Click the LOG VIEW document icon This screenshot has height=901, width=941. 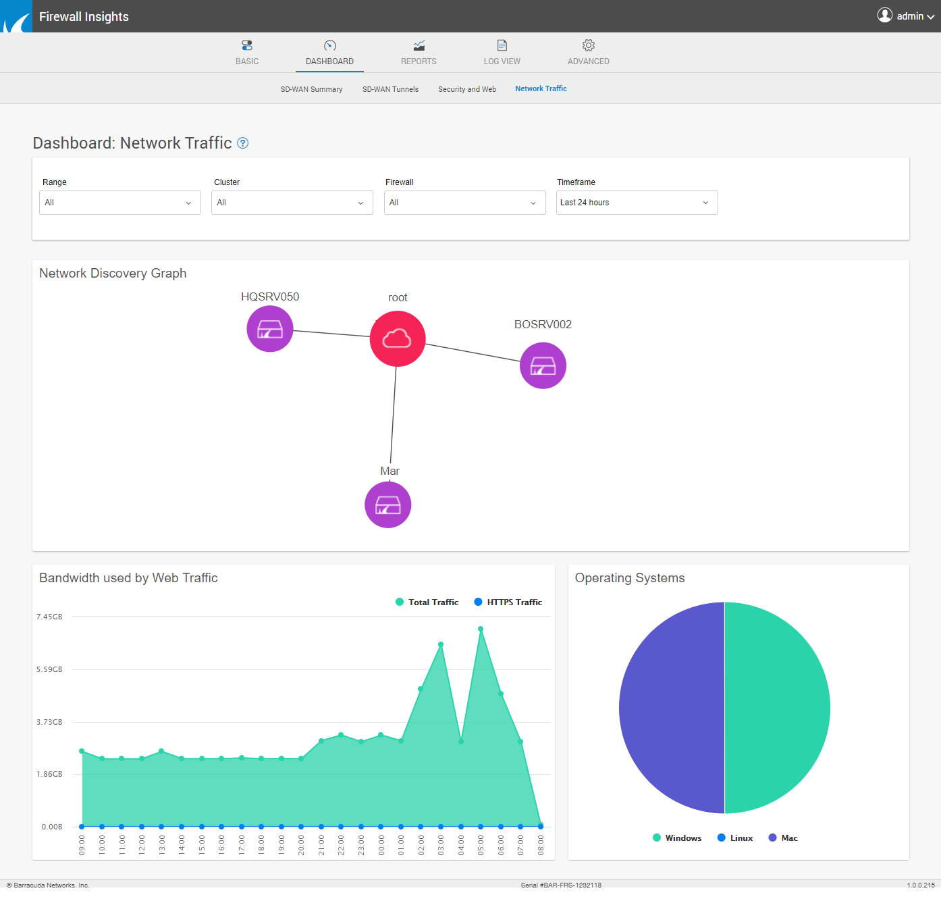tap(502, 45)
